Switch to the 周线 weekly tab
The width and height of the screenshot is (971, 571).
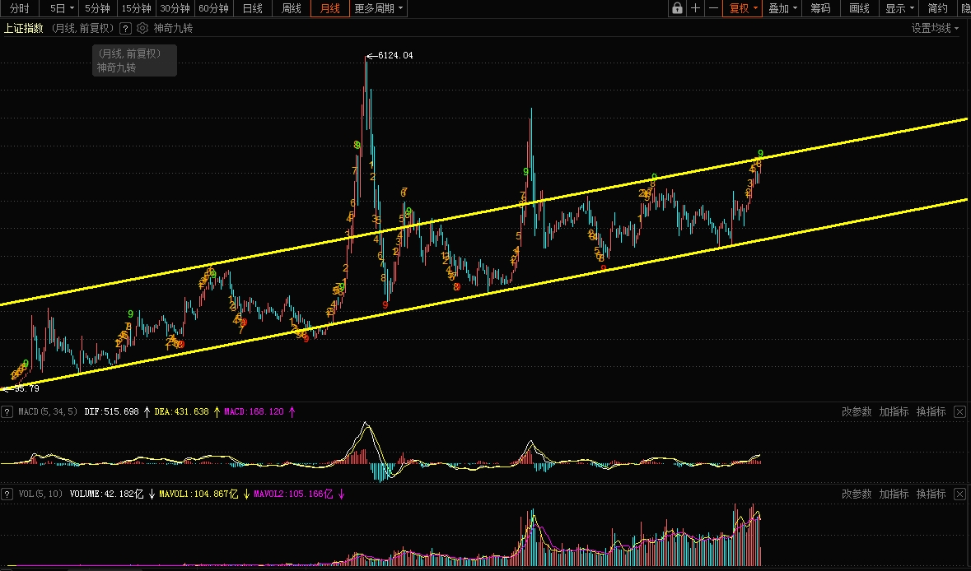click(x=291, y=8)
